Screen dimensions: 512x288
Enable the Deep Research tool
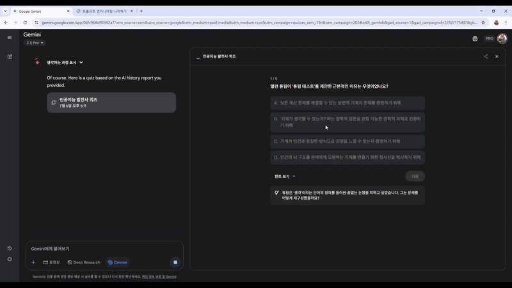84,262
